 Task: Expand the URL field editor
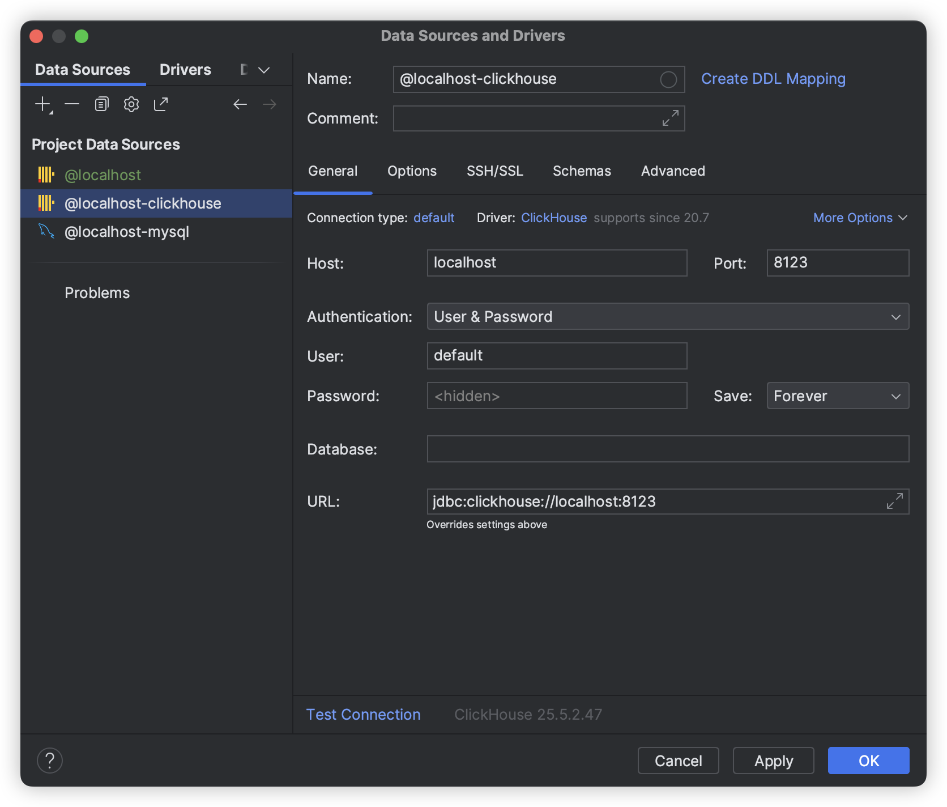tap(894, 502)
